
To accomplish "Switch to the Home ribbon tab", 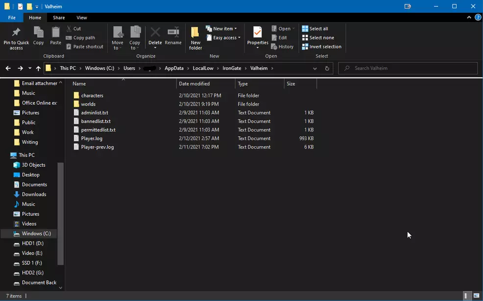I will pyautogui.click(x=35, y=18).
